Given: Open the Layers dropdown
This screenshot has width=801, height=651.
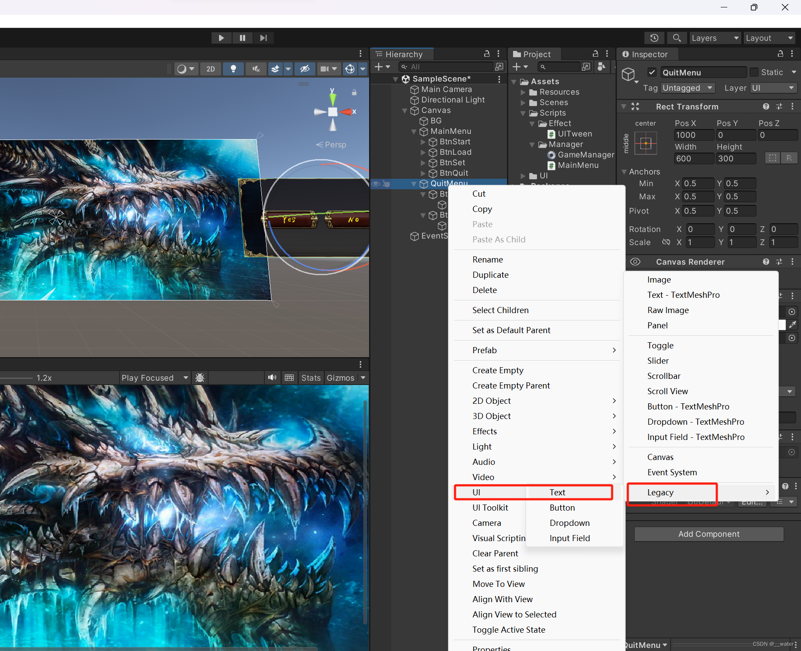Looking at the screenshot, I should point(715,38).
